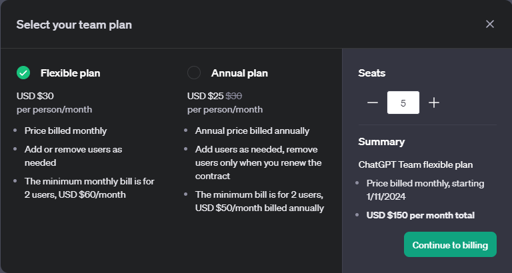Click the Annual plan heading label

[239, 73]
